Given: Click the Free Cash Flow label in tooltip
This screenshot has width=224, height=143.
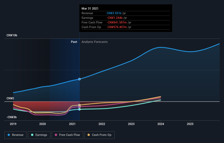Looking at the screenshot, I should click(x=92, y=22).
